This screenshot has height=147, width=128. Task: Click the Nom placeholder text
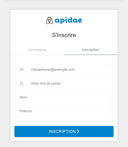pyautogui.click(x=24, y=97)
